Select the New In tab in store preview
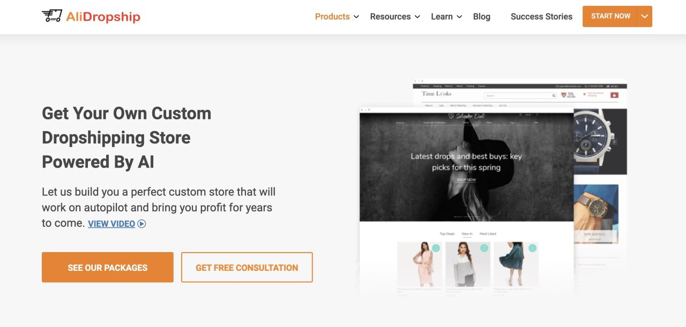 467,234
